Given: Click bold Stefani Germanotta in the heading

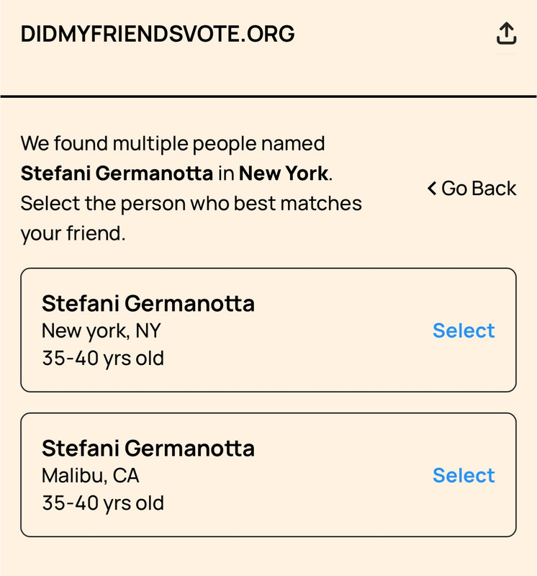Looking at the screenshot, I should (x=117, y=173).
